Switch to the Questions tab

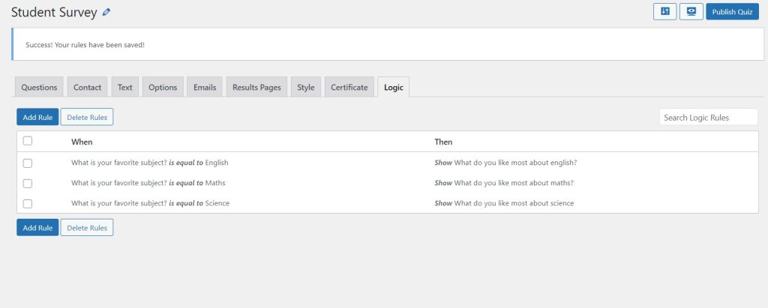[x=39, y=87]
